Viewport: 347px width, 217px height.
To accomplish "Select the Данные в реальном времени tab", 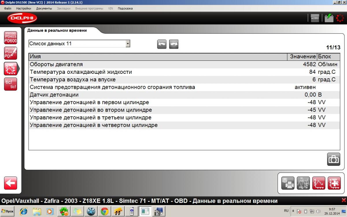I will pos(57,30).
